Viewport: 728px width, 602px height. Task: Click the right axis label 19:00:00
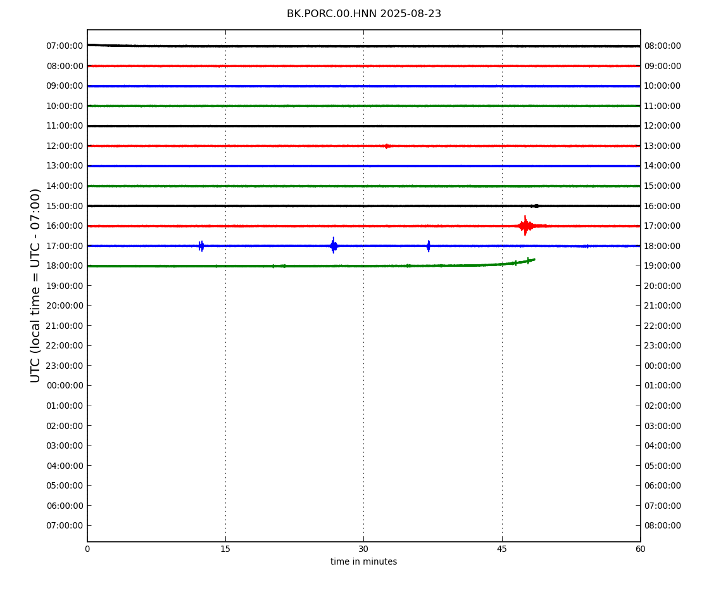tap(663, 266)
